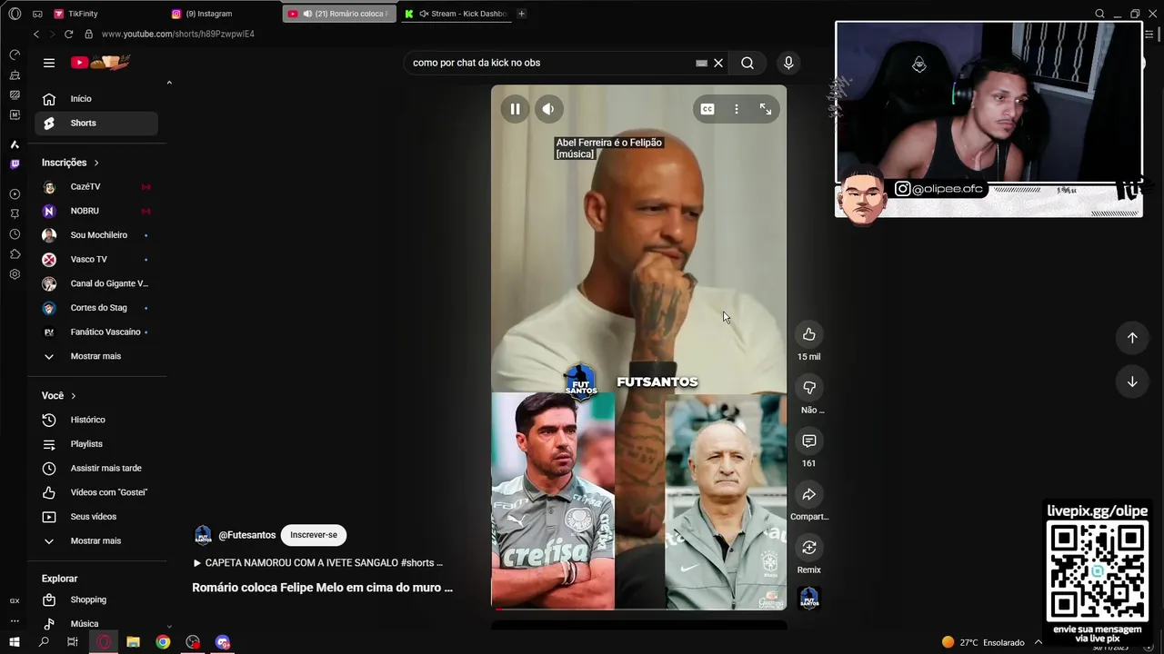Expand subscriptions with Mostrar mais
This screenshot has width=1164, height=654.
tap(95, 356)
